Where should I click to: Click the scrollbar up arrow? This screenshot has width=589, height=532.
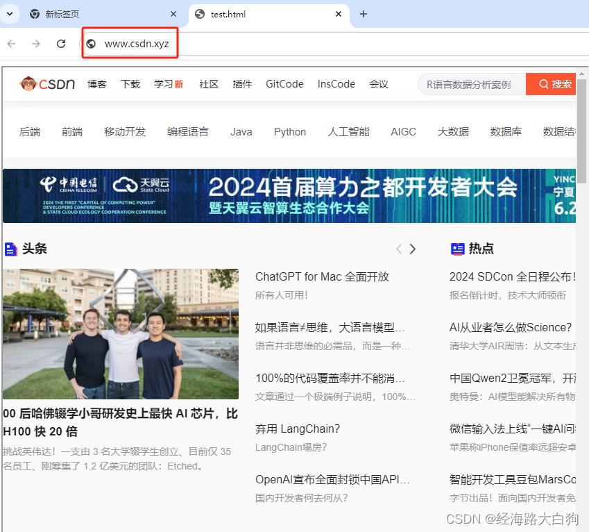point(581,74)
